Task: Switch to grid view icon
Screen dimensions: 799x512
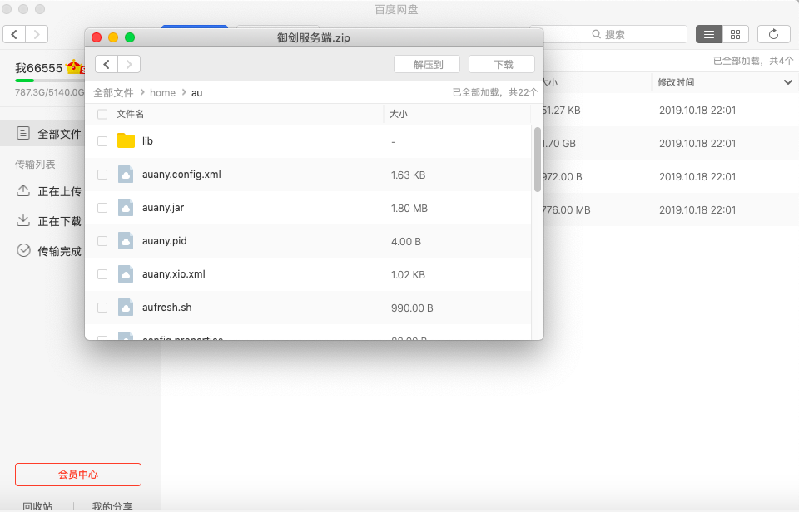Action: click(x=735, y=34)
